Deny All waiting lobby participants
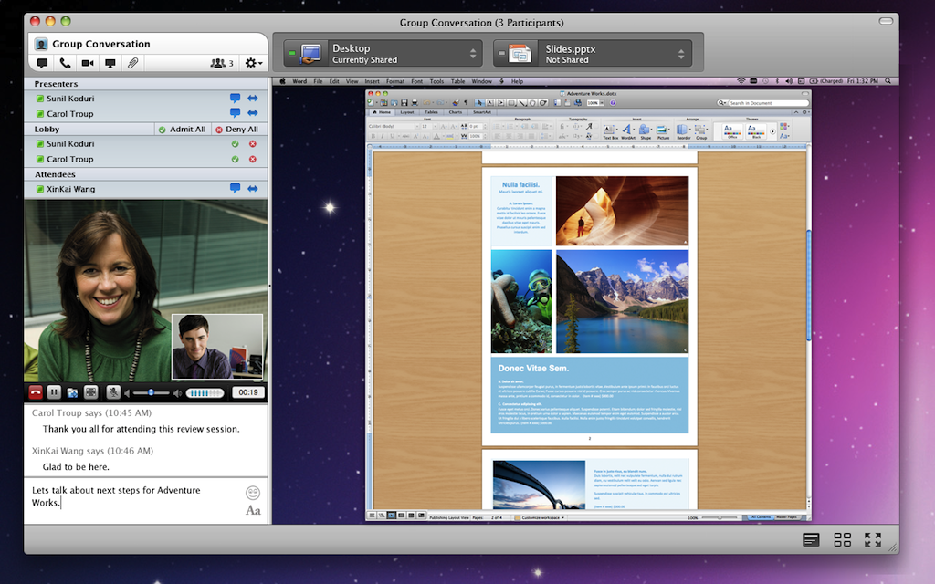 pyautogui.click(x=241, y=129)
